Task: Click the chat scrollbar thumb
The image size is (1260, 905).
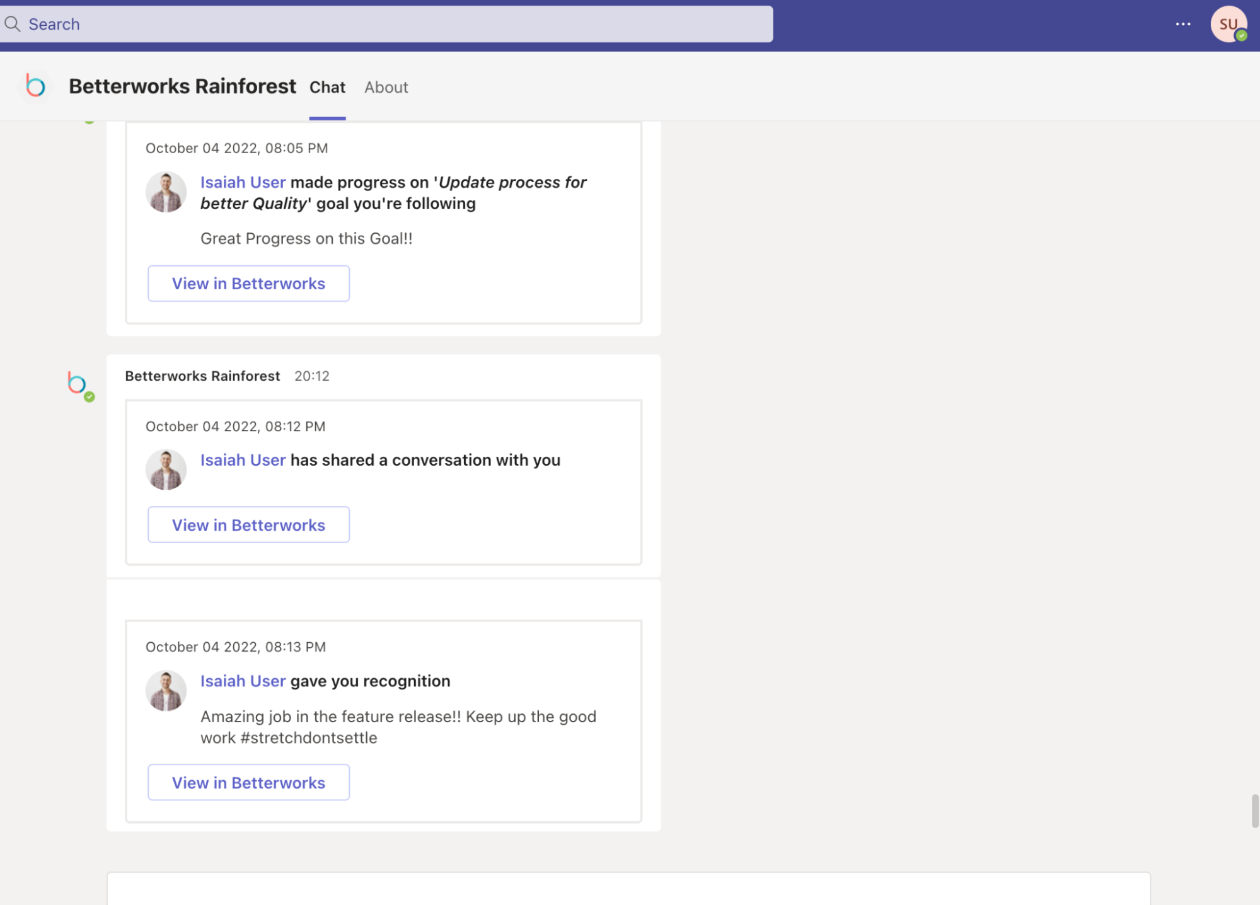Action: click(x=1255, y=811)
